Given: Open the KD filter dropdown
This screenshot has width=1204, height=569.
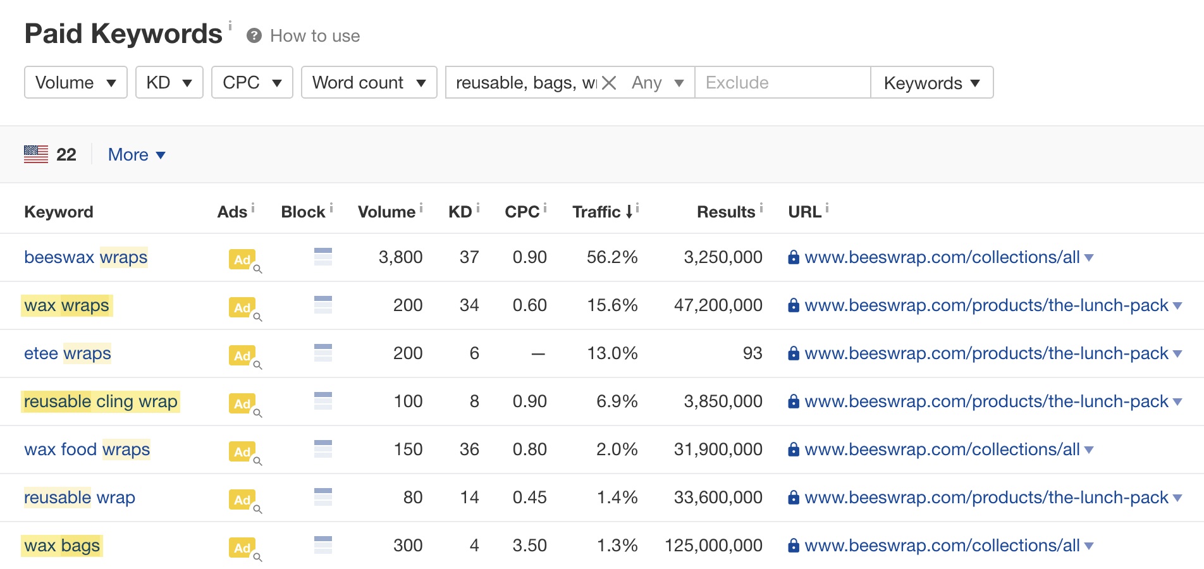Looking at the screenshot, I should (169, 83).
